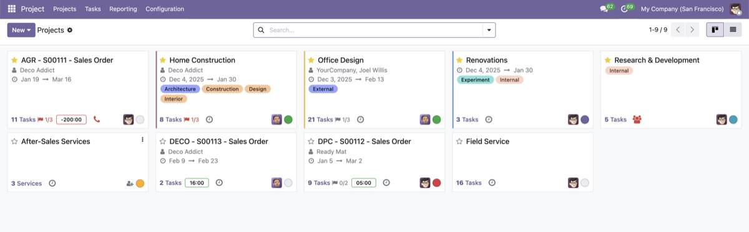Click the red people activity icon on Research & Development

click(637, 119)
